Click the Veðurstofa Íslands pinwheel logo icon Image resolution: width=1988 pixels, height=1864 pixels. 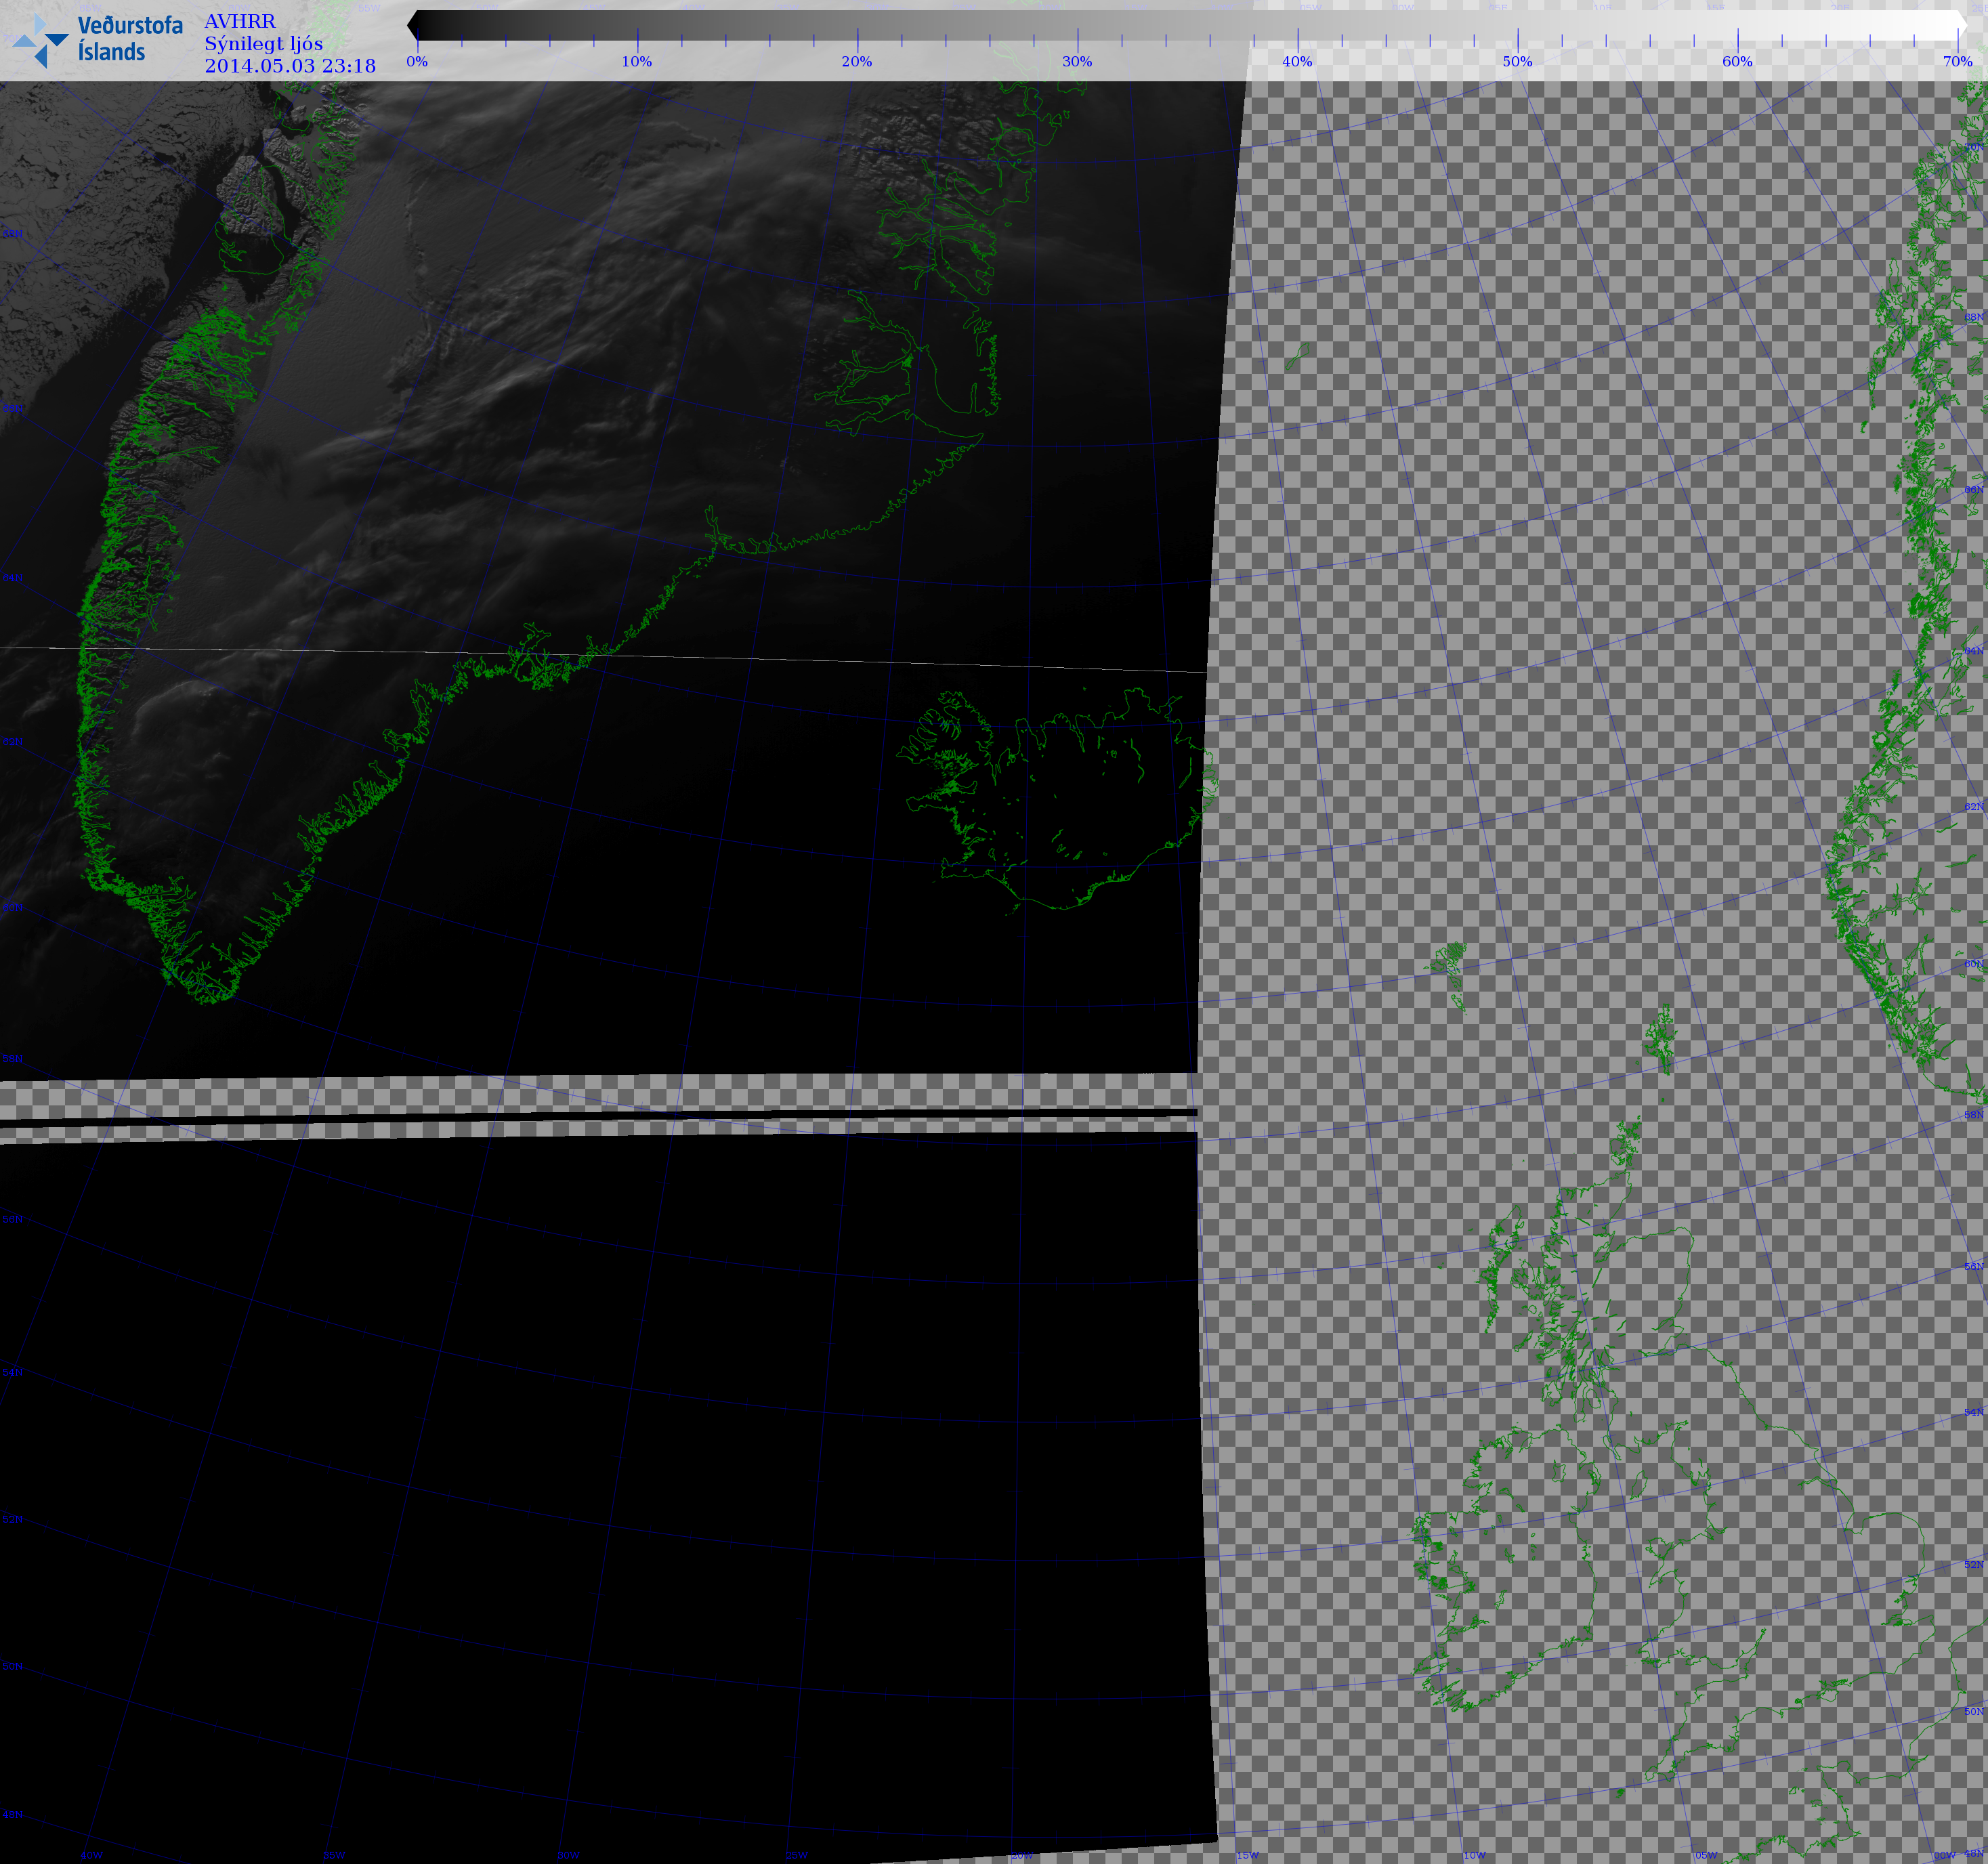coord(40,40)
